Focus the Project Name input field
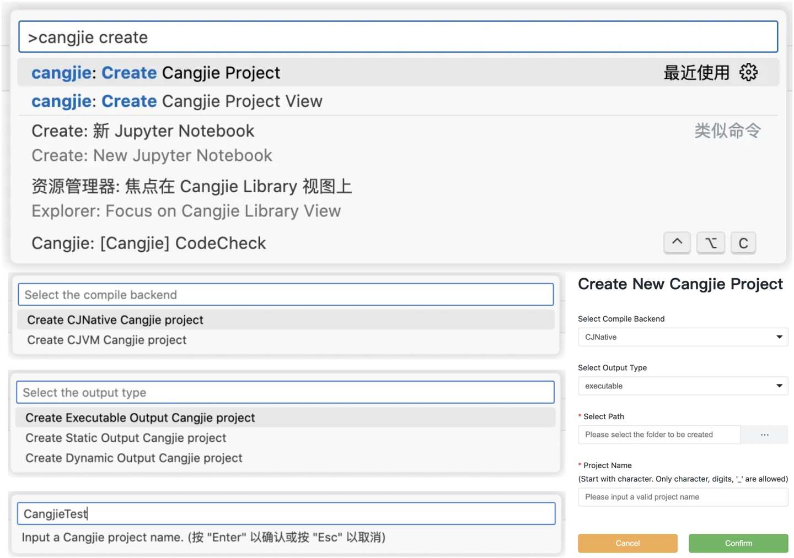The width and height of the screenshot is (794, 558). (683, 497)
